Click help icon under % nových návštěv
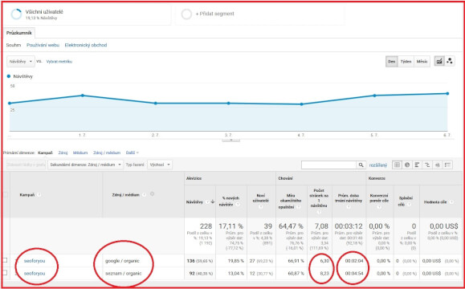Image resolution: width=465 pixels, height=289 pixels. pos(238,205)
